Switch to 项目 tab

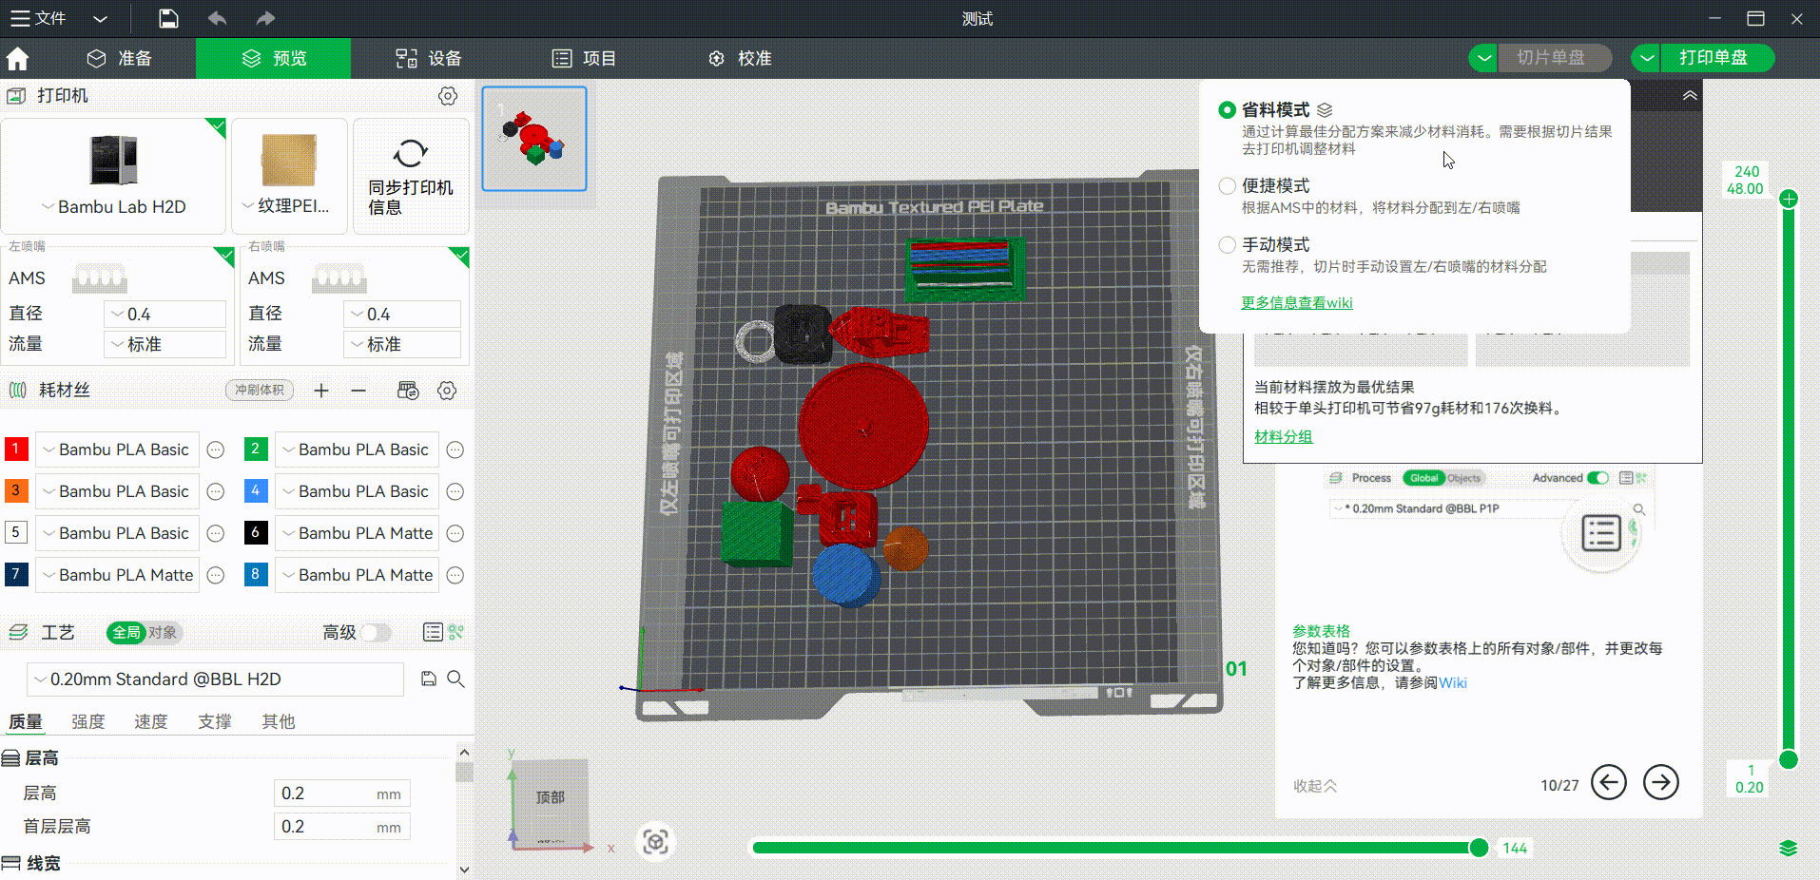584,59
